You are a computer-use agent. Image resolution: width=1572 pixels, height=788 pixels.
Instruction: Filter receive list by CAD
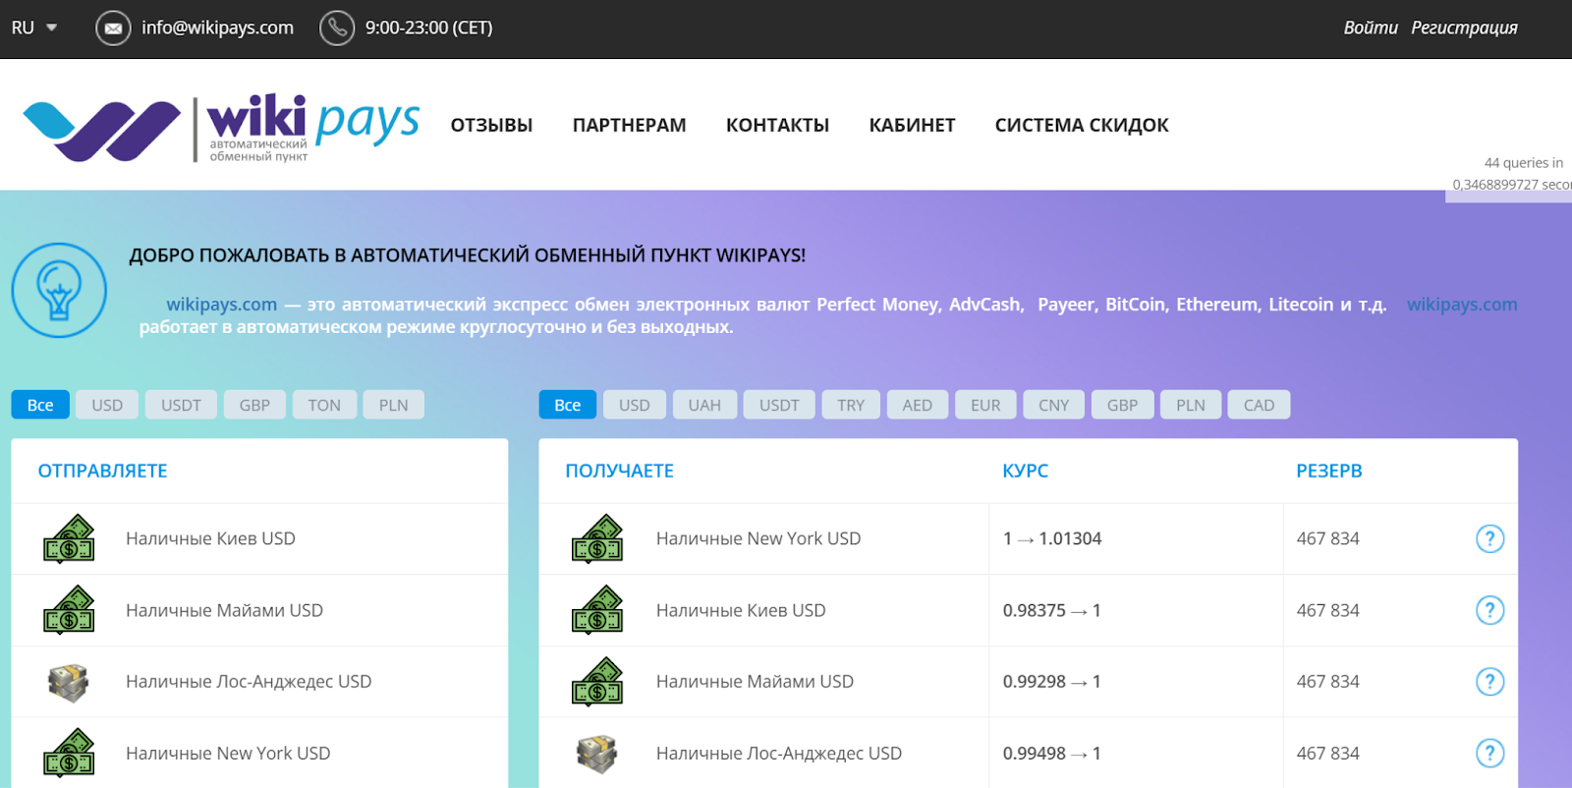pyautogui.click(x=1259, y=405)
